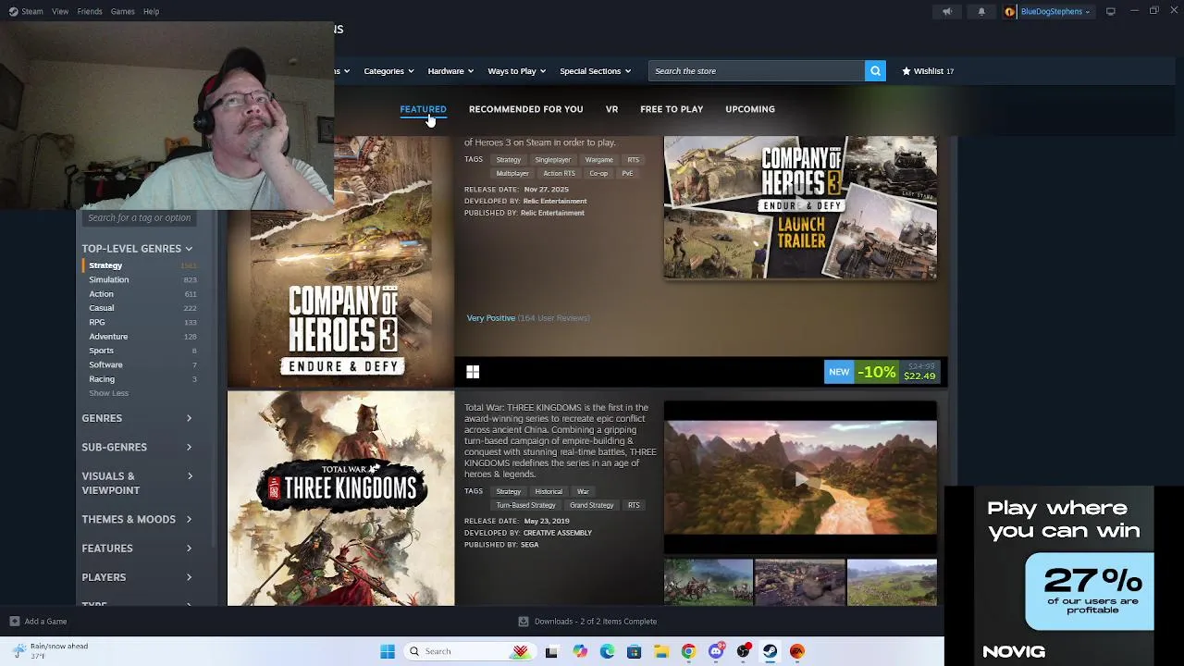Viewport: 1184px width, 666px height.
Task: Toggle the Software genre filter
Action: coord(141,364)
